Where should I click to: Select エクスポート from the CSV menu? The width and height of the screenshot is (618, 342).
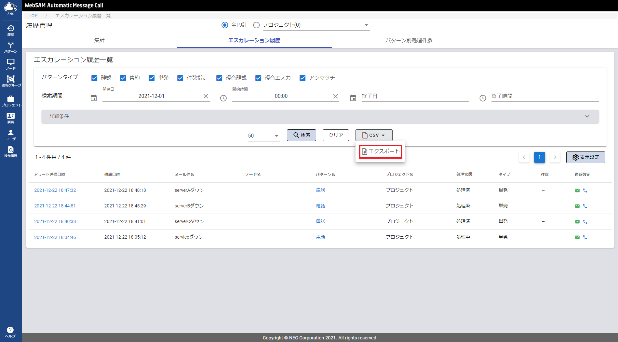point(381,151)
